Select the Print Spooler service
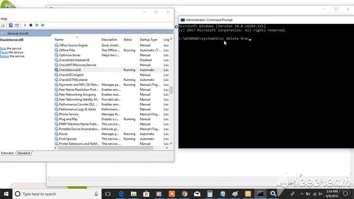This screenshot has width=354, height=199. (x=67, y=139)
